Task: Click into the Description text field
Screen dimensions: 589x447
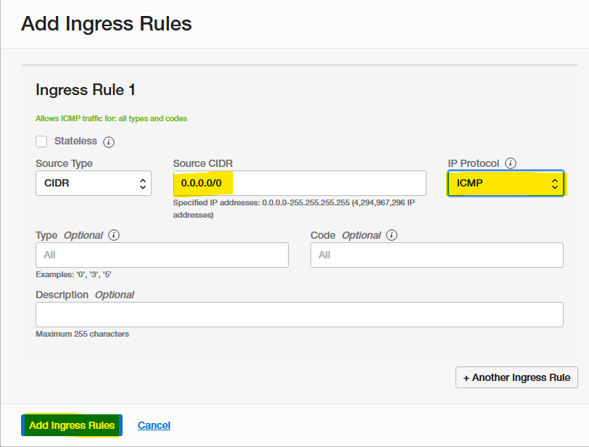Action: (300, 314)
